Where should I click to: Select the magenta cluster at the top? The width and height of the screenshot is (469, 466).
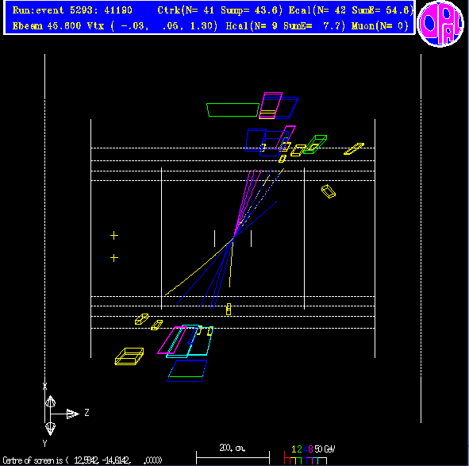[x=271, y=106]
